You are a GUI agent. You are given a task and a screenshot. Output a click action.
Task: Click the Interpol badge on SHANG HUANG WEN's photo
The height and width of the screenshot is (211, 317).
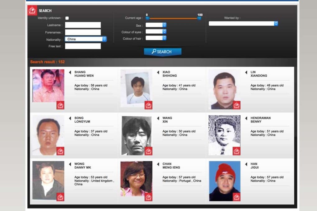pos(61,105)
